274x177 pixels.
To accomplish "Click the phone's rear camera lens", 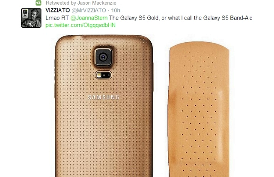I will pyautogui.click(x=103, y=57).
